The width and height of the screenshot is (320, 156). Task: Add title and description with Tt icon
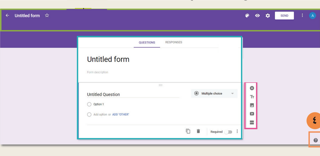(252, 97)
